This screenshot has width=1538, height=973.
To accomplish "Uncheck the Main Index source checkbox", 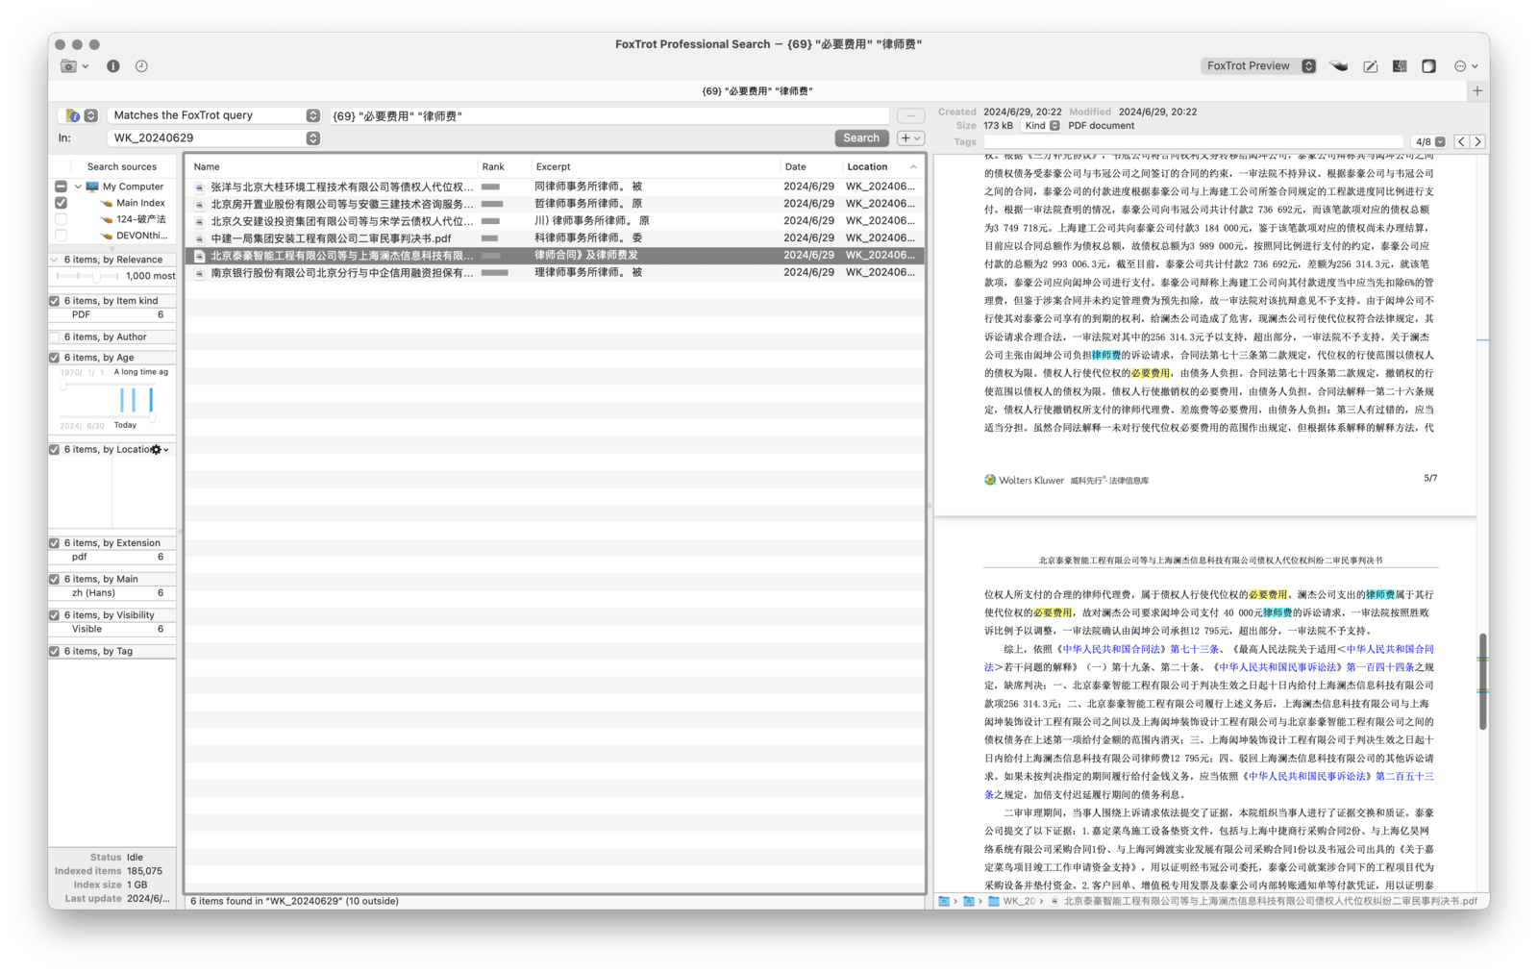I will tap(61, 203).
